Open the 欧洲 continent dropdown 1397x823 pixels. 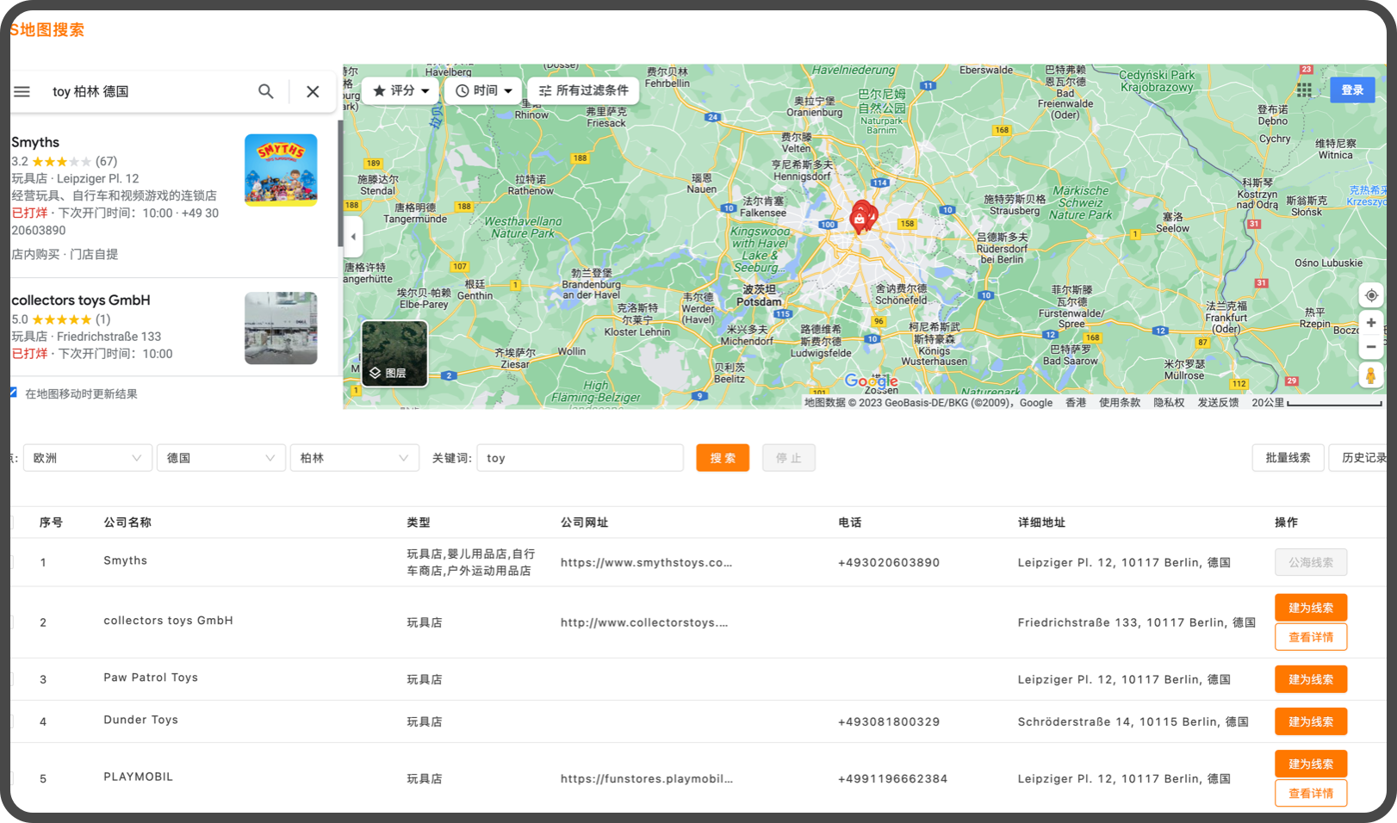(87, 458)
